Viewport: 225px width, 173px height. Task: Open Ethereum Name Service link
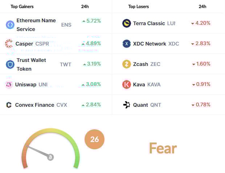[36, 25]
